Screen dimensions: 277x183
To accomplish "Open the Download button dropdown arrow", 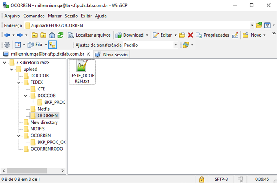I will click(x=147, y=35).
